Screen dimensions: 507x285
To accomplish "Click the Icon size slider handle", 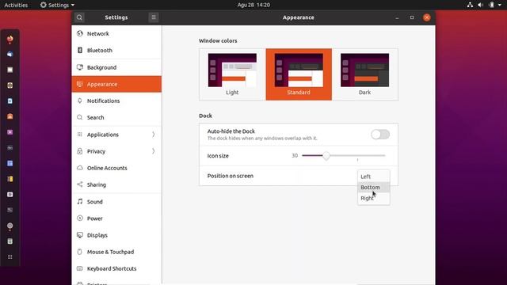I will tap(326, 156).
